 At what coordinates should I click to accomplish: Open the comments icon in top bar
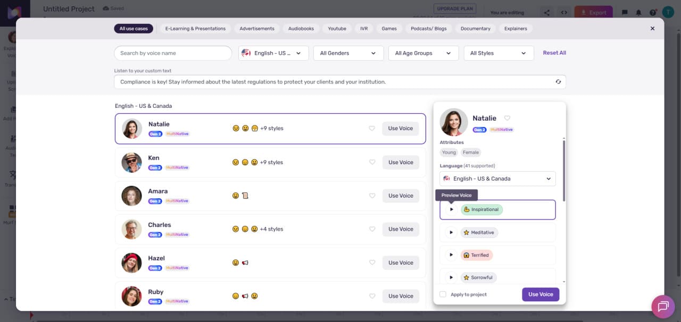(625, 12)
